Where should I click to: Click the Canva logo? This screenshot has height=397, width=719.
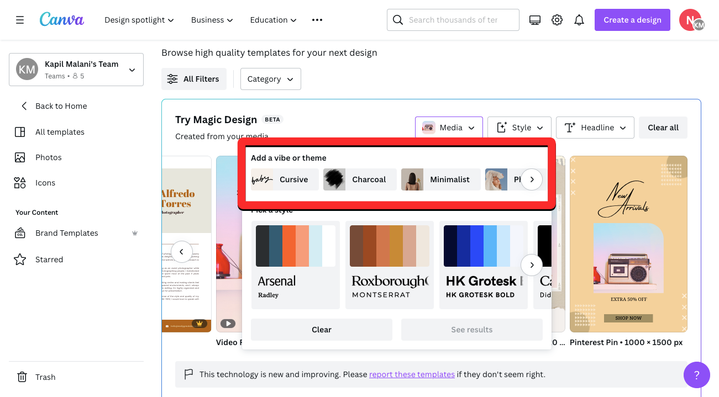click(62, 20)
